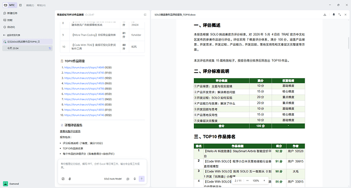Click the More Than Coding row in chat table
The image size is (351, 188).
click(x=102, y=35)
